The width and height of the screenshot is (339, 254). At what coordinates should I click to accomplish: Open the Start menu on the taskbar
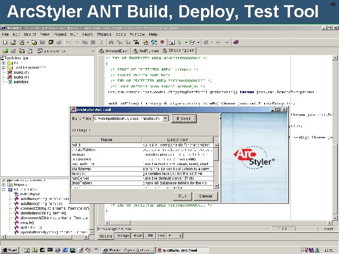point(10,250)
